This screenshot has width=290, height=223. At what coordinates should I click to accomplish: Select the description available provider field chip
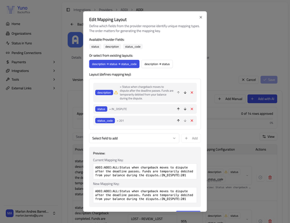(112, 46)
